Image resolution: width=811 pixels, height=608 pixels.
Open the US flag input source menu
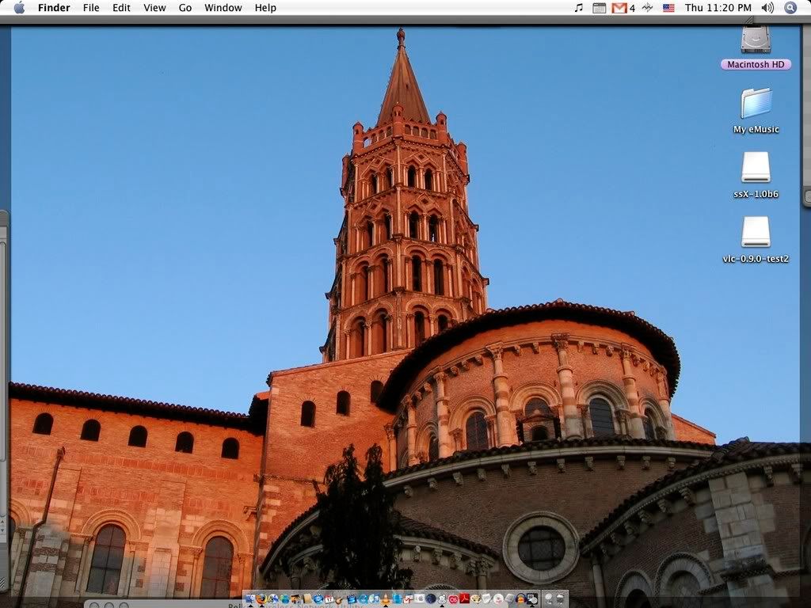tap(668, 8)
